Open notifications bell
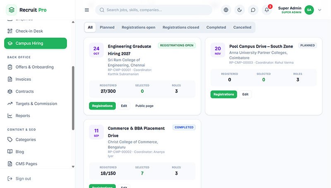The image size is (331, 188). tap(266, 10)
